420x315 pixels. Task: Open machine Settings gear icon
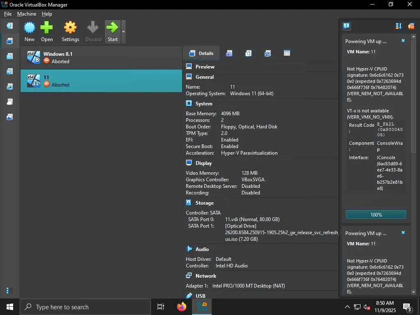[71, 32]
